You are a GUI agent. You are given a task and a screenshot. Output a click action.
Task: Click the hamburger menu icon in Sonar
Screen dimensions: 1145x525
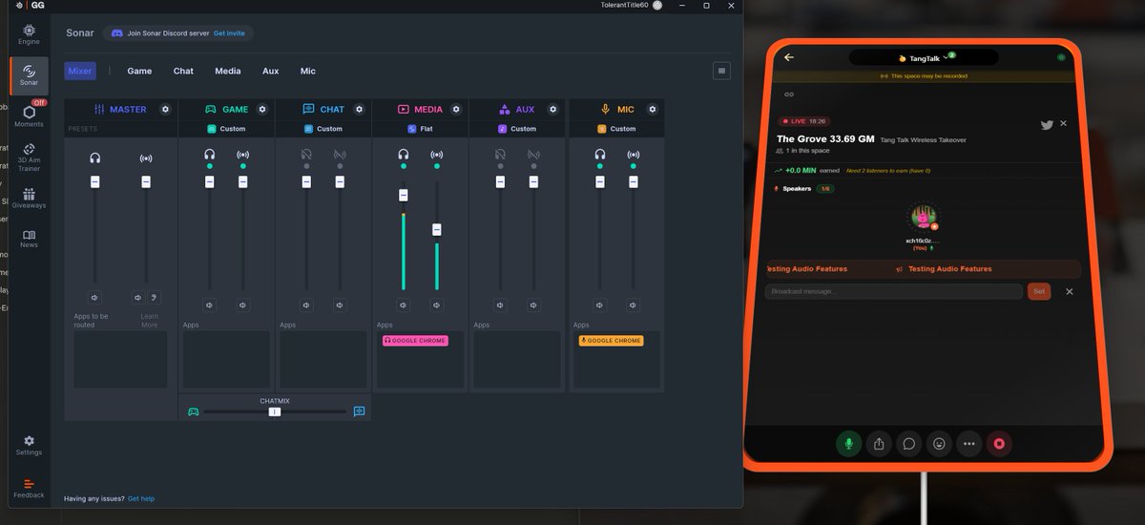pyautogui.click(x=721, y=71)
